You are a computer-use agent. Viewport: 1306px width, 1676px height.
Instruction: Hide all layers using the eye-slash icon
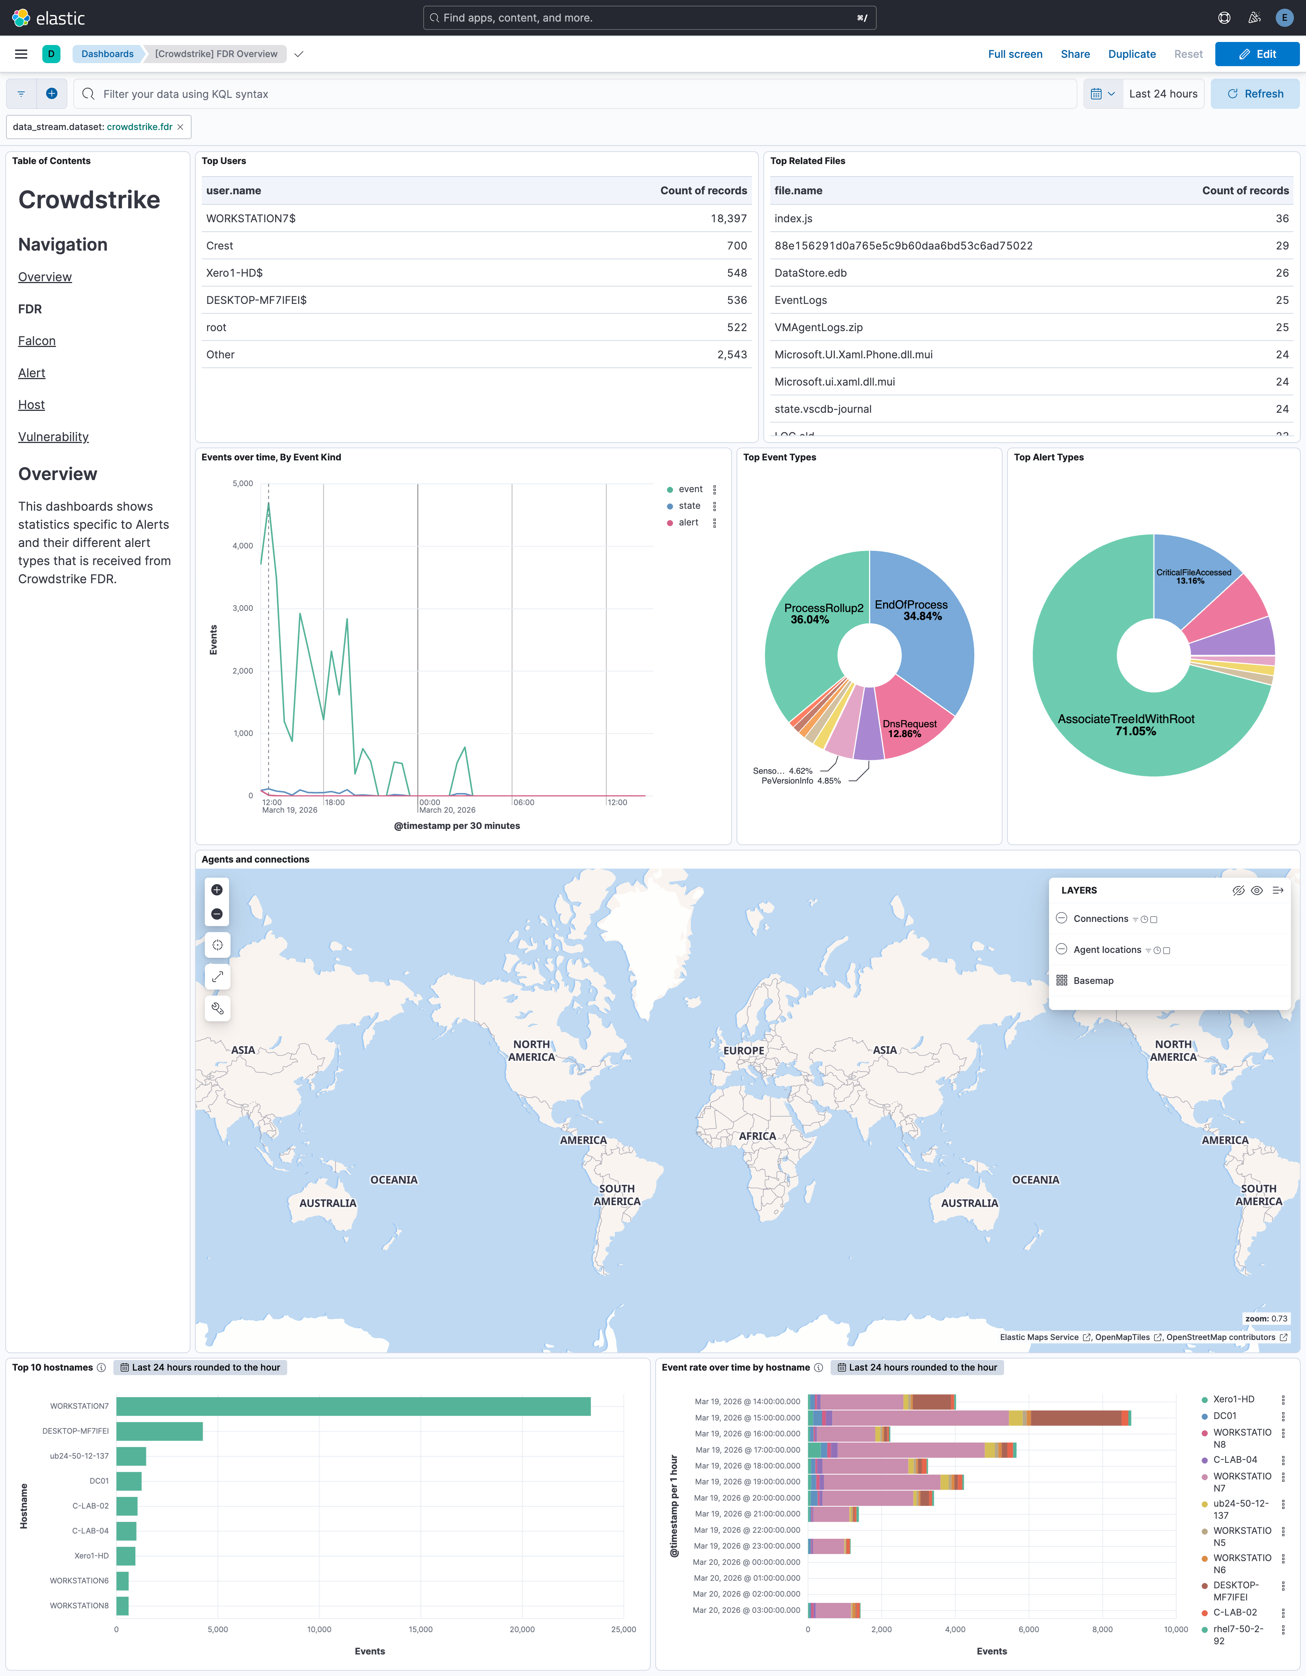pyautogui.click(x=1239, y=890)
